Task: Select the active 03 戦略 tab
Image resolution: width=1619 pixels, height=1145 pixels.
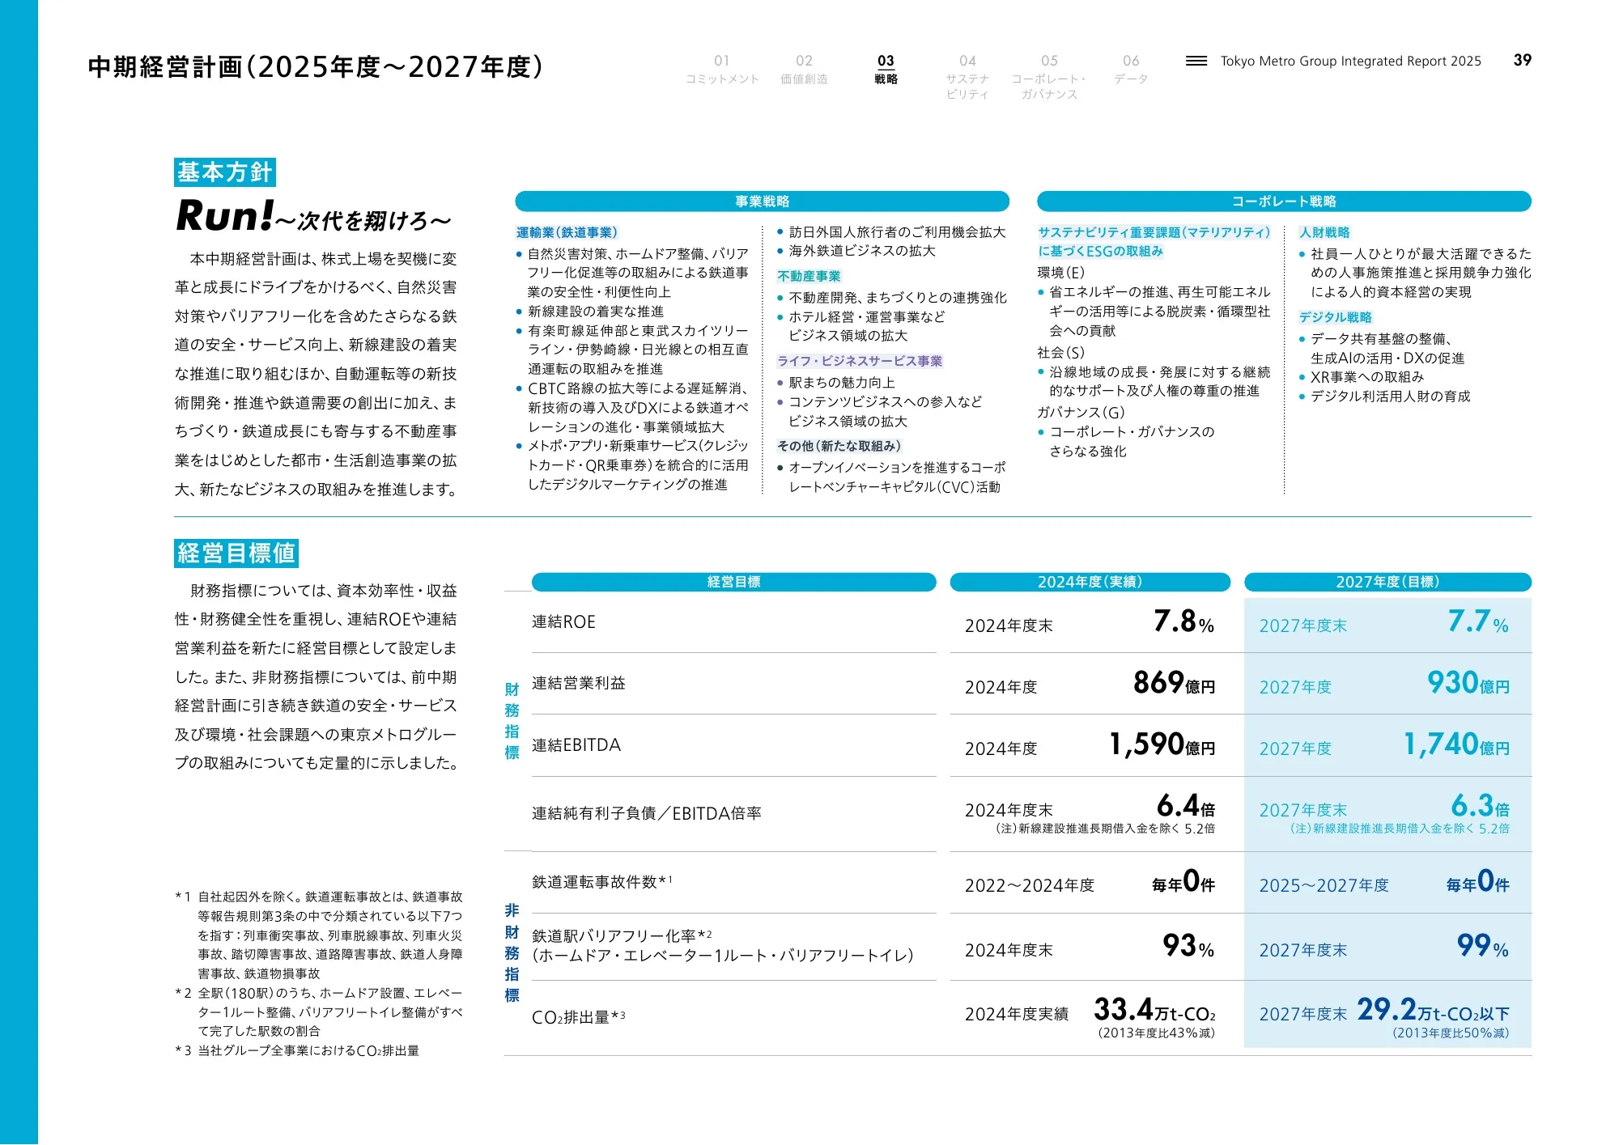Action: 886,70
